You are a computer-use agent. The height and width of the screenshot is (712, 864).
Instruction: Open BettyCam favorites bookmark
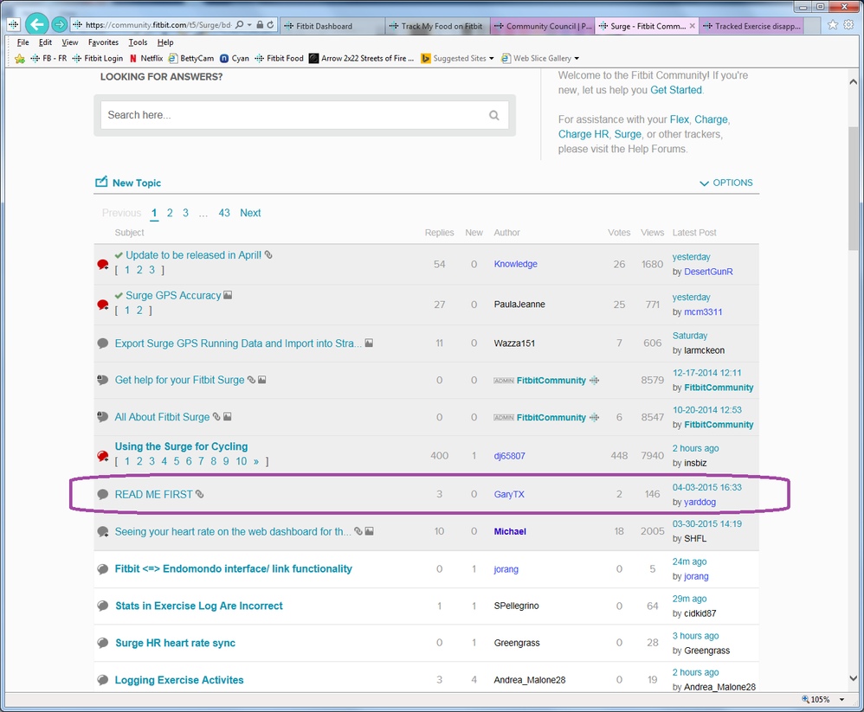190,58
